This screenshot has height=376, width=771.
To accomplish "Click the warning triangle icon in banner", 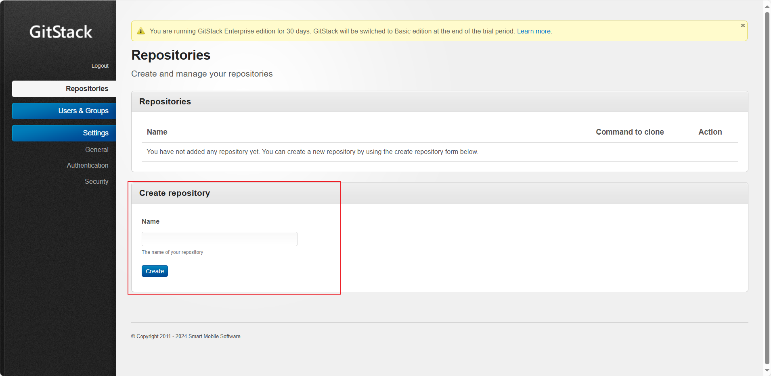I will tap(141, 31).
